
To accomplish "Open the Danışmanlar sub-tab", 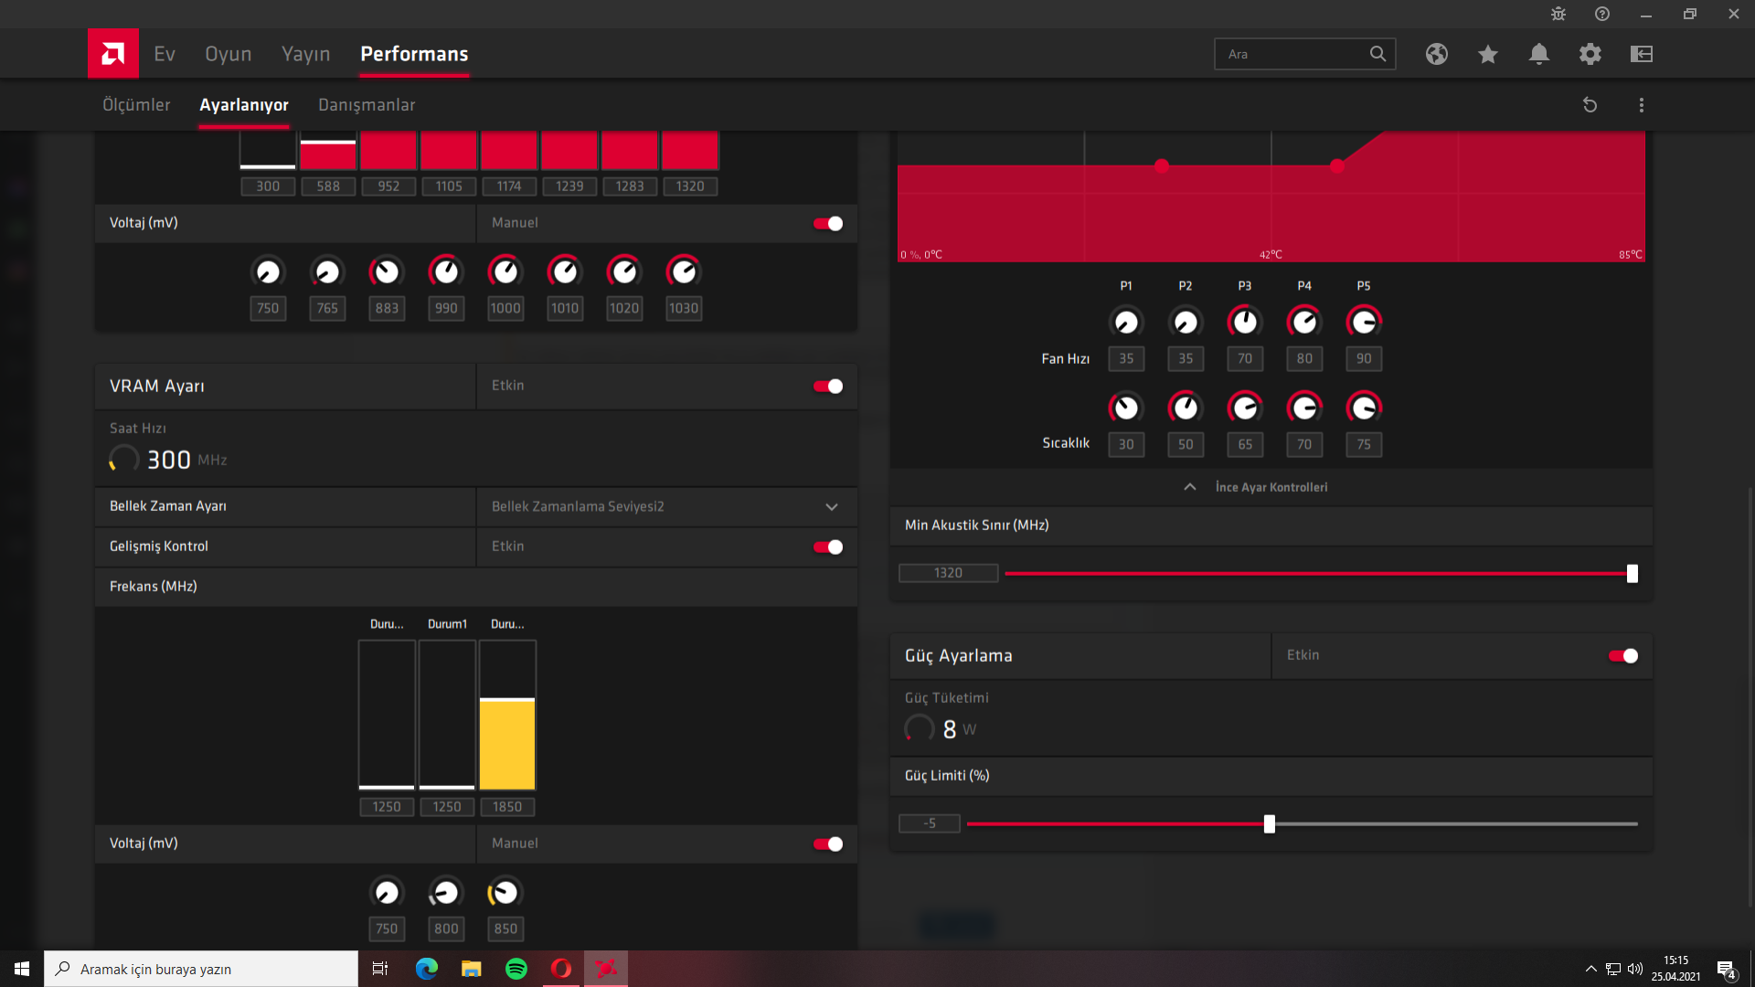I will [366, 105].
